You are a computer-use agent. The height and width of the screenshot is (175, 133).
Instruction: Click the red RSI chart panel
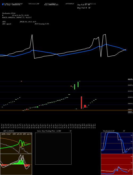(117, 164)
